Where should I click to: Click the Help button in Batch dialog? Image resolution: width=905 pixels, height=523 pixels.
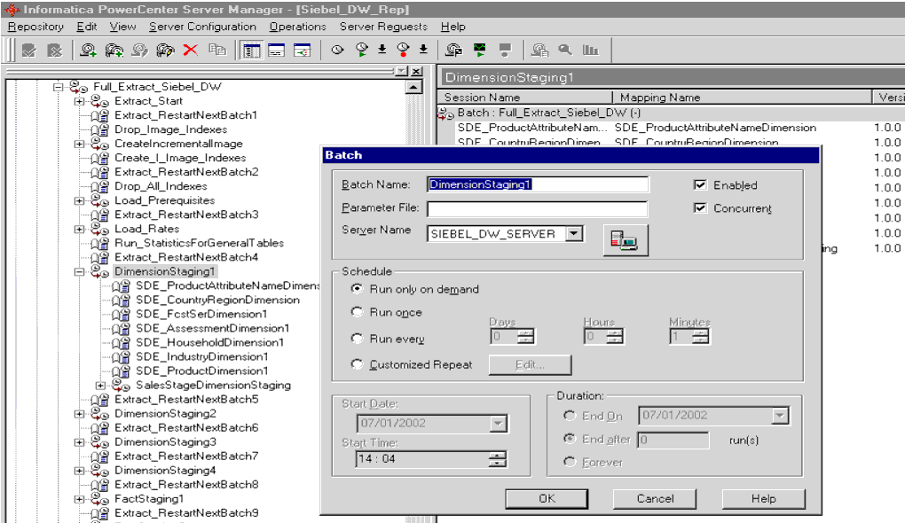[x=763, y=499]
